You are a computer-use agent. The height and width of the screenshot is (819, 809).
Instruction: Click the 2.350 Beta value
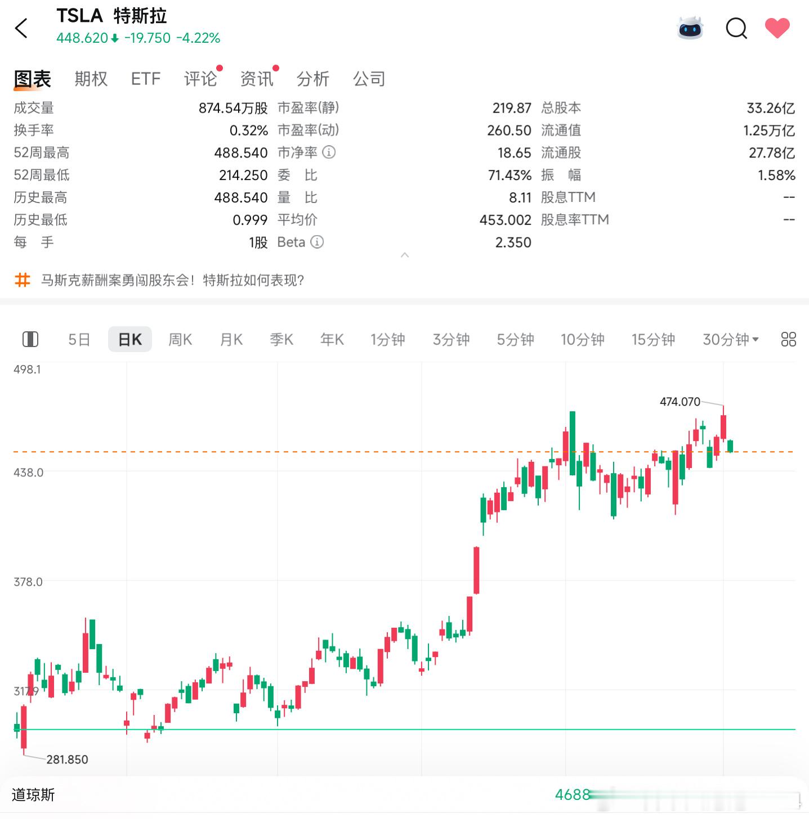[x=513, y=242]
